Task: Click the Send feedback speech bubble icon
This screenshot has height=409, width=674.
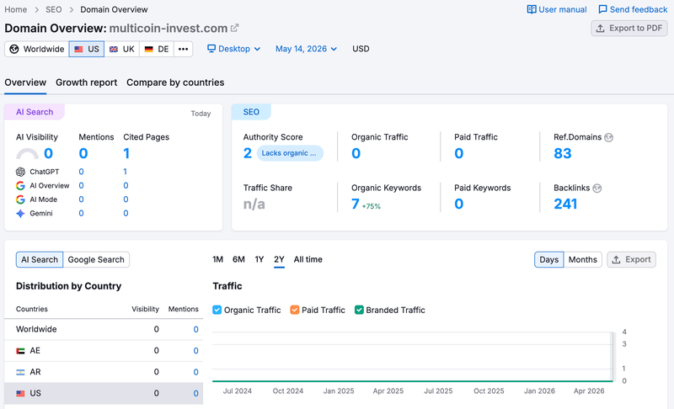Action: (602, 9)
